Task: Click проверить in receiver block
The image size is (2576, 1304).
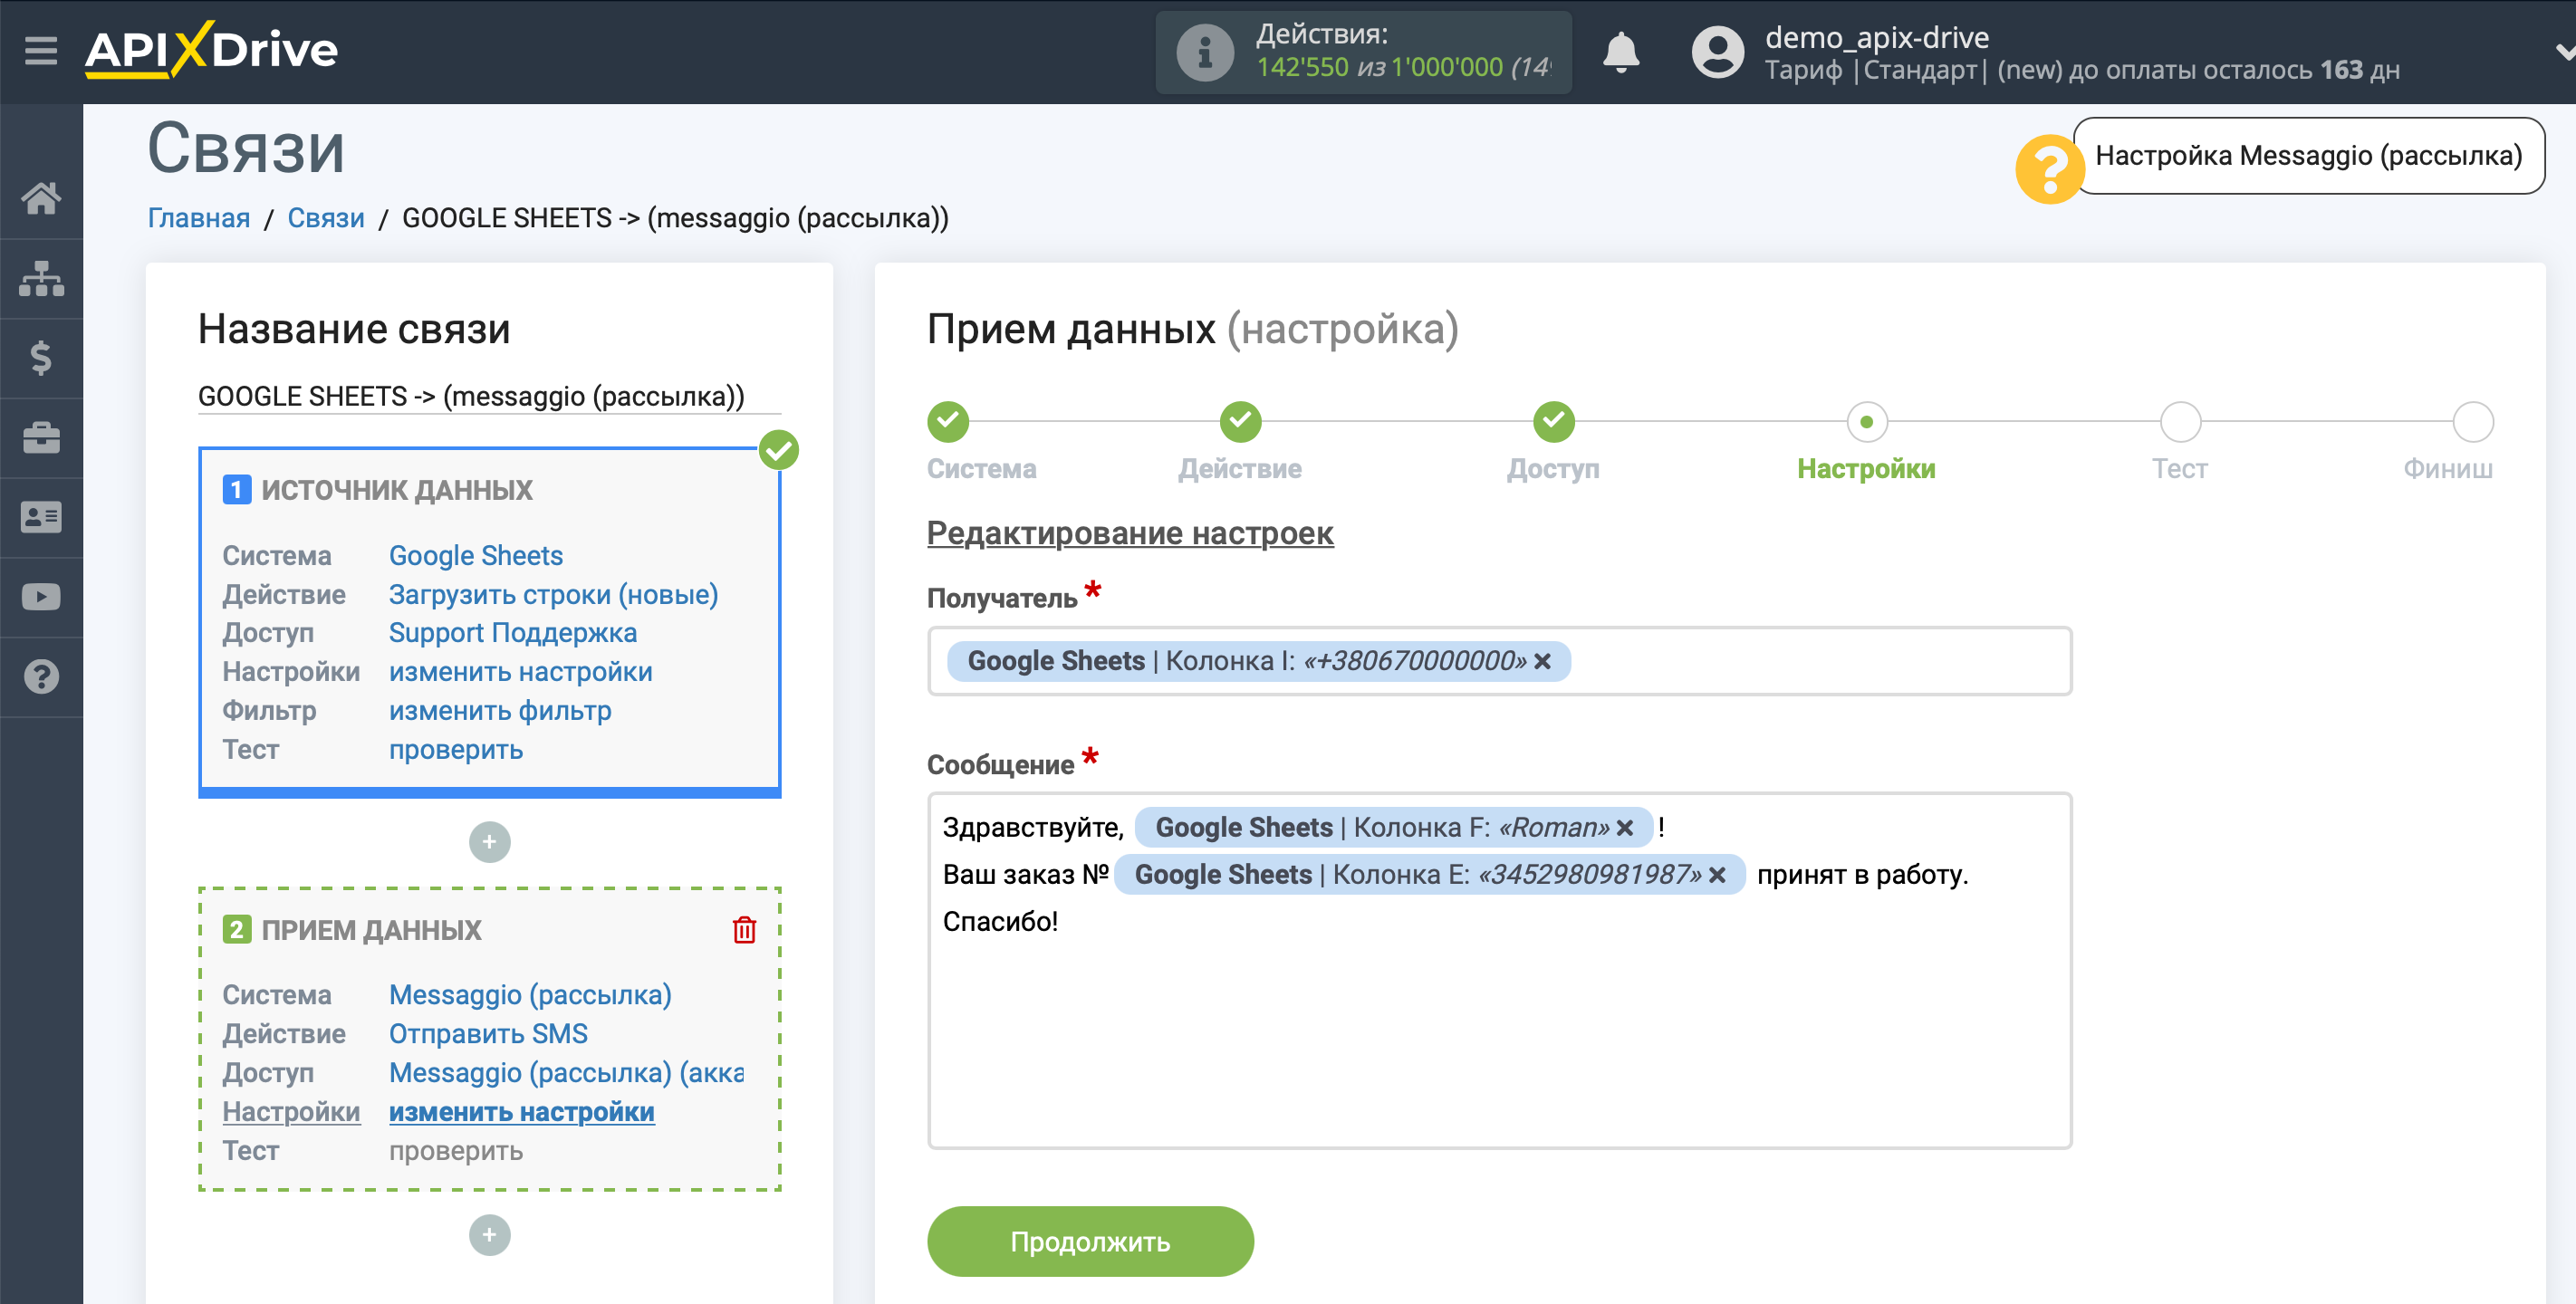Action: [456, 1151]
